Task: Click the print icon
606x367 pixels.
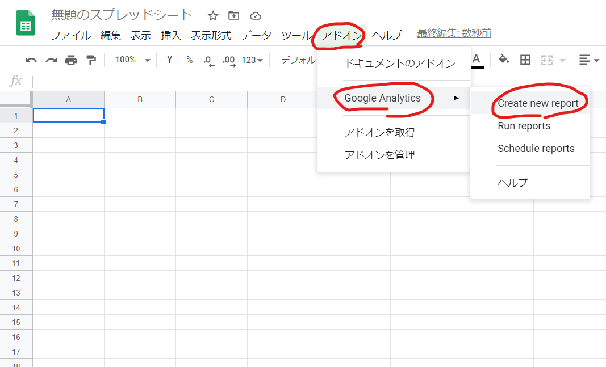Action: (x=71, y=60)
